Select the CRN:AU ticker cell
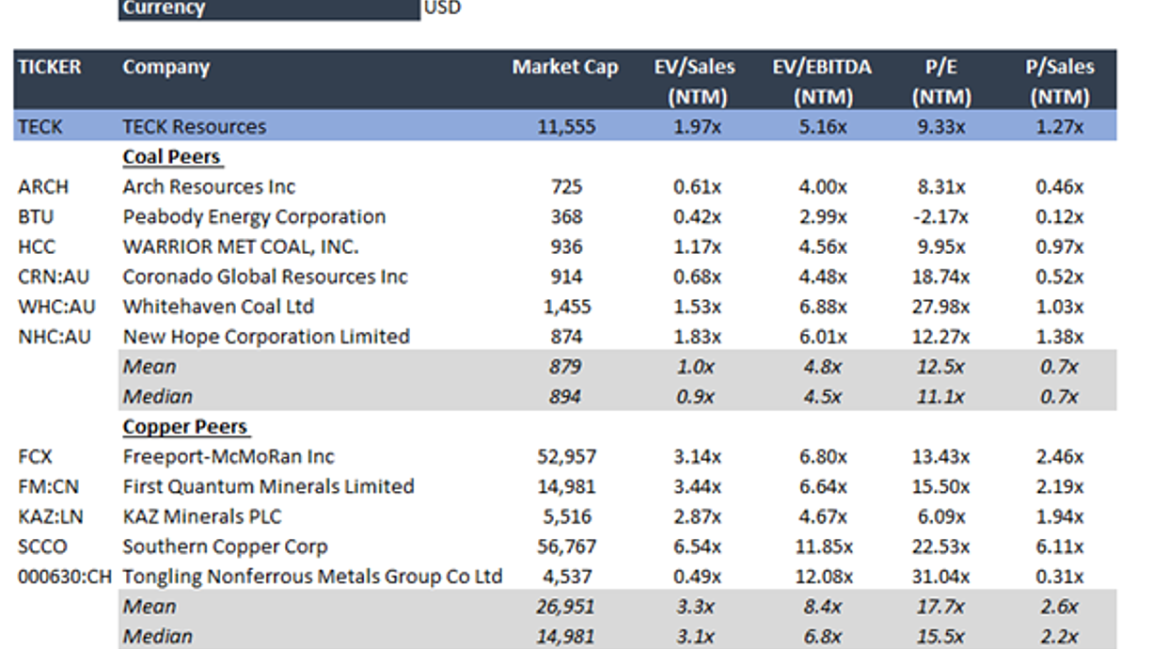 52,277
